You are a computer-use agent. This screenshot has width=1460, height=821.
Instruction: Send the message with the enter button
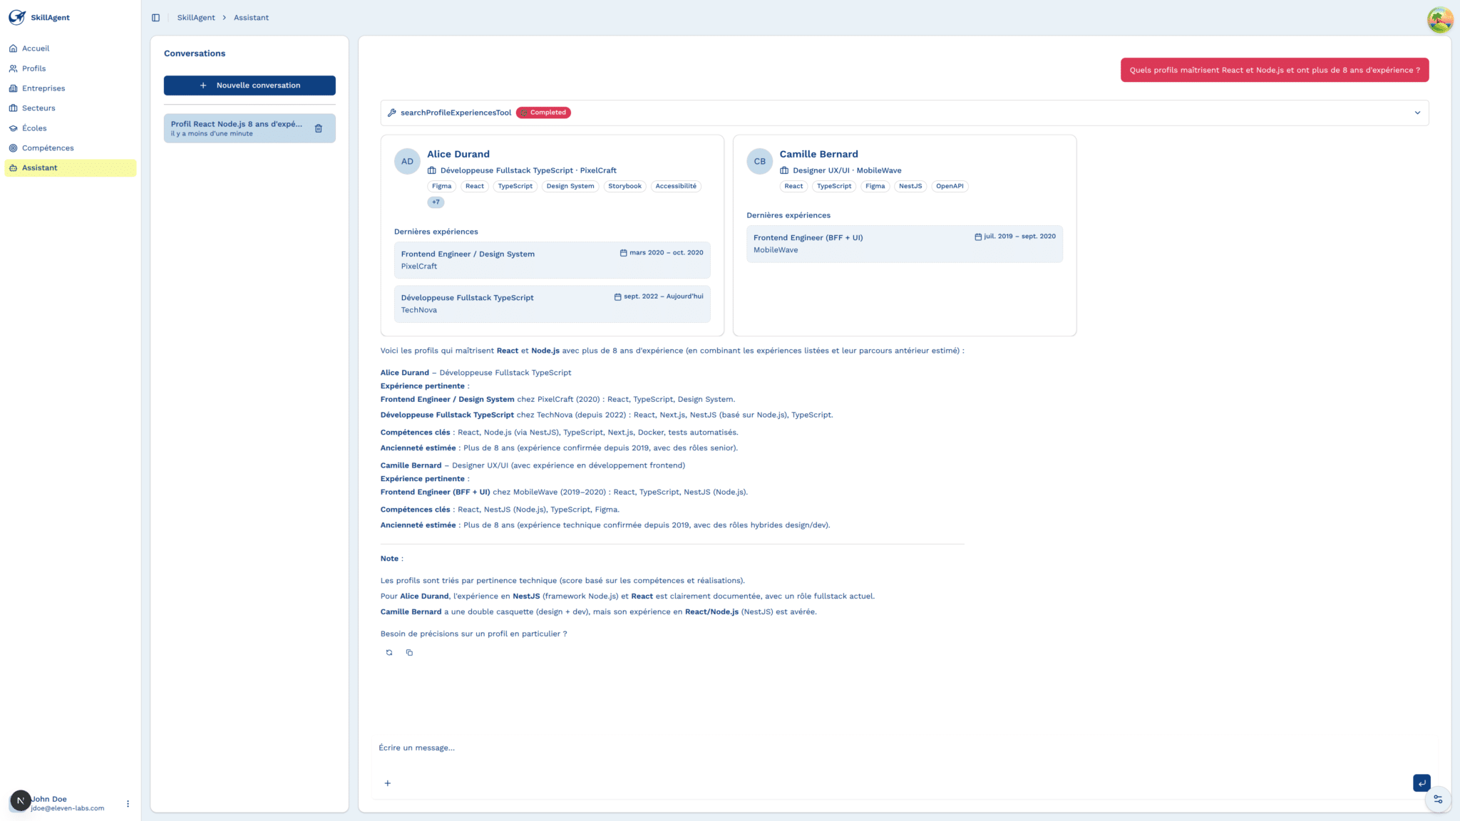(1422, 783)
